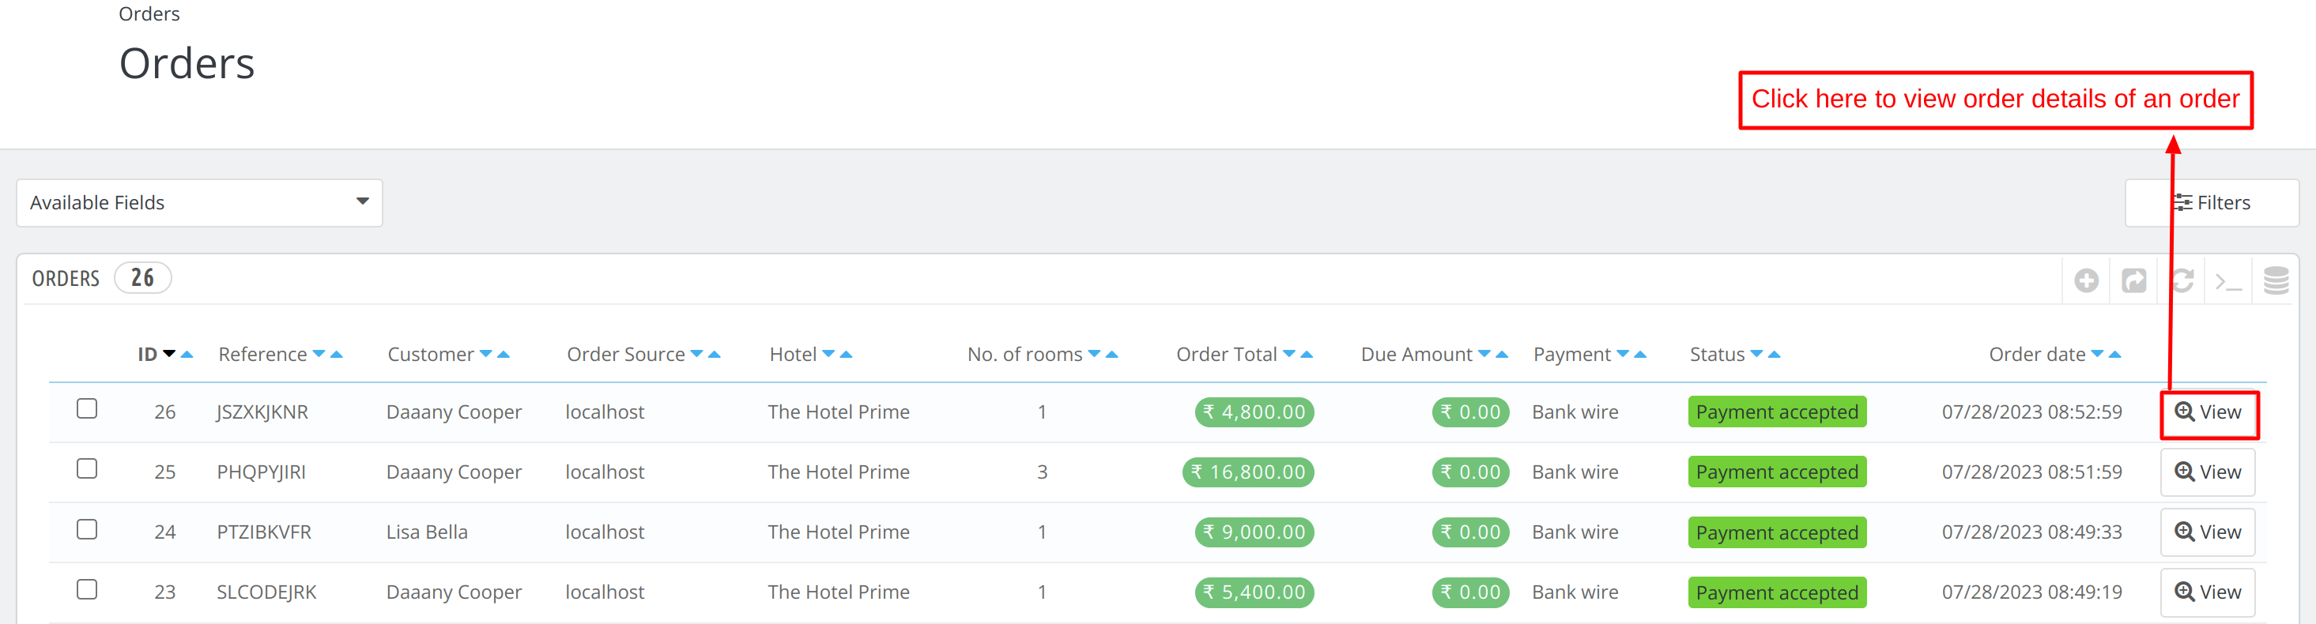Sort Order Total ascending

[1307, 354]
